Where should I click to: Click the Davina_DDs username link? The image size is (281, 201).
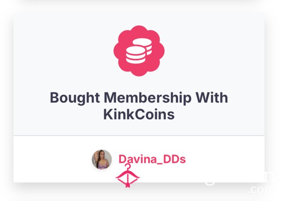pyautogui.click(x=152, y=159)
